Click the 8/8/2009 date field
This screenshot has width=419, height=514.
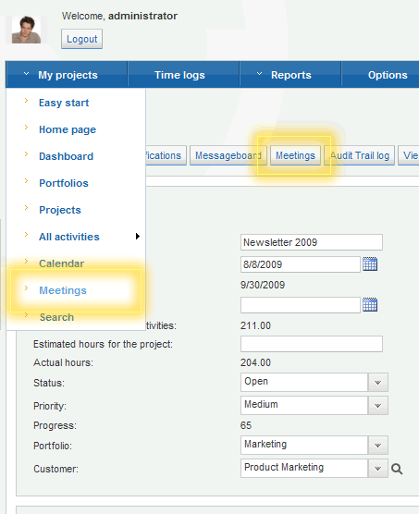(x=301, y=264)
